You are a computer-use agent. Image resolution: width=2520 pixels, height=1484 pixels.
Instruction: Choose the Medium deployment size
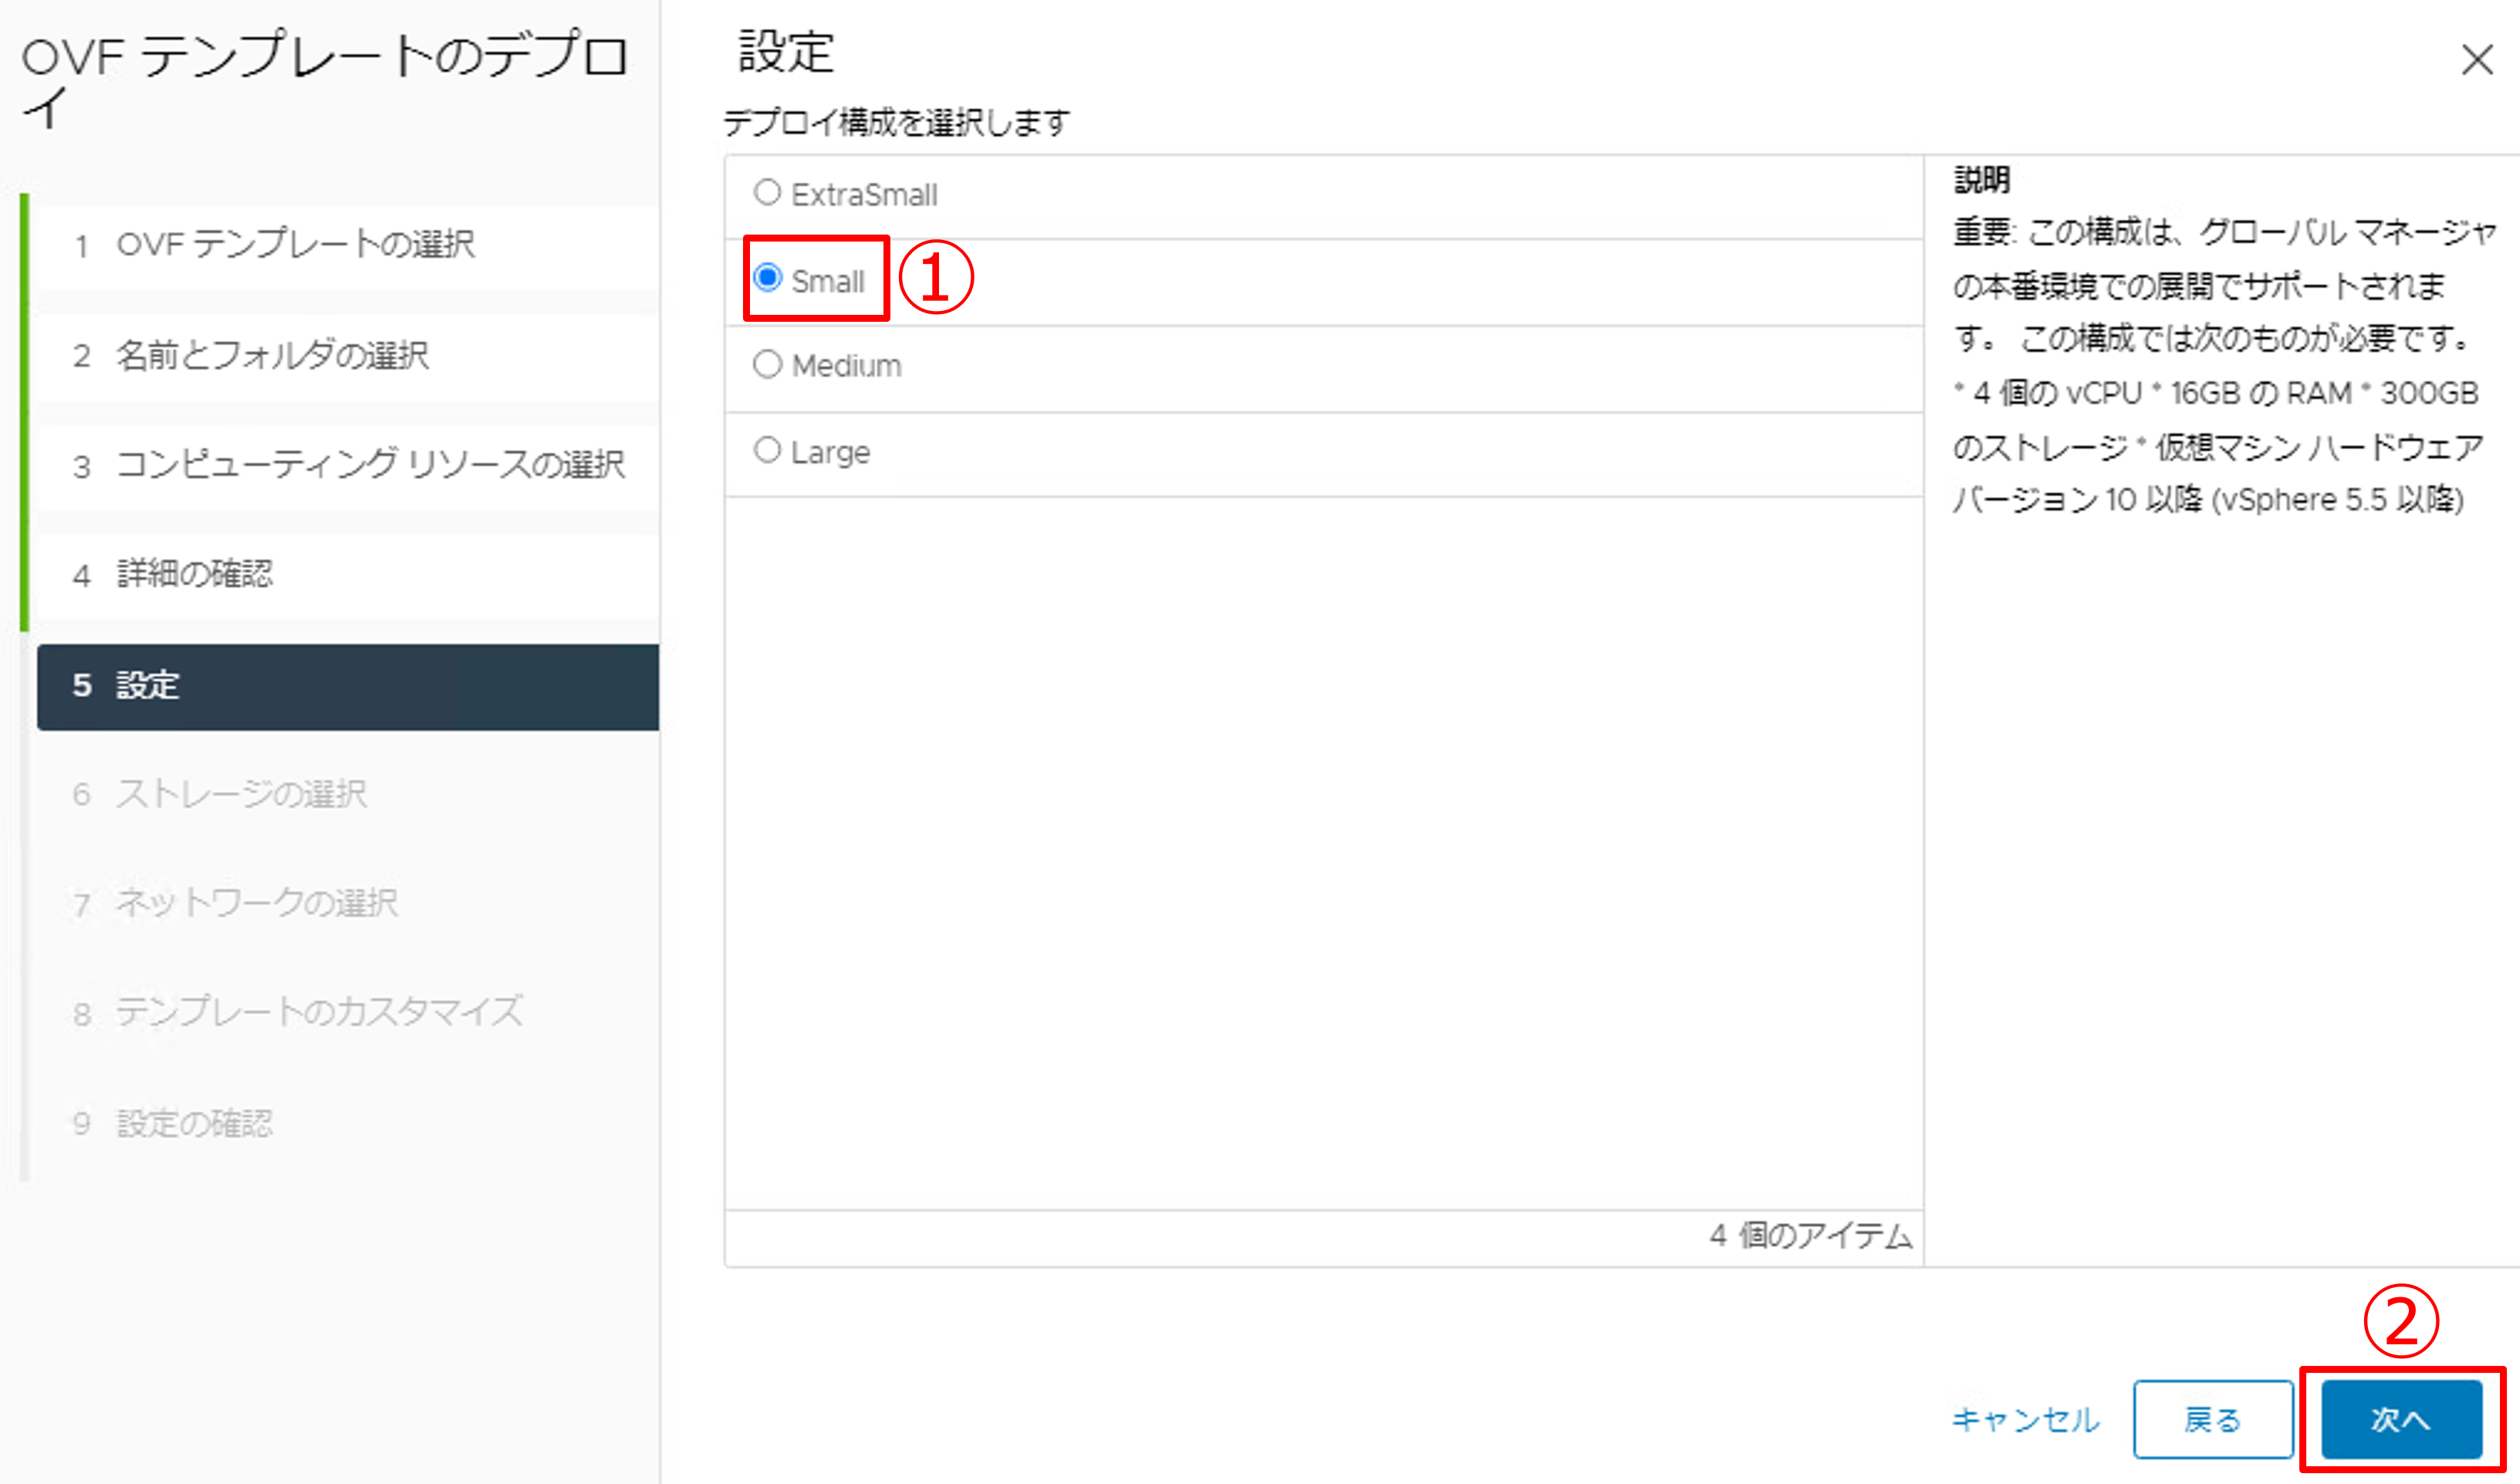point(767,364)
